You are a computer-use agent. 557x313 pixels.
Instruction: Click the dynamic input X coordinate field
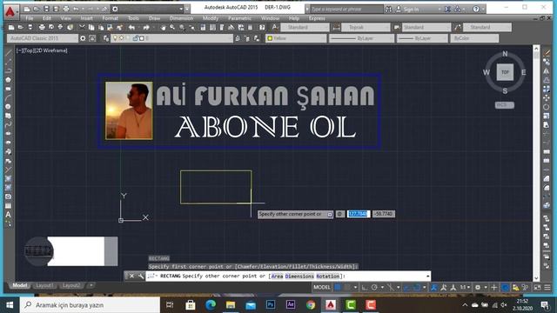click(359, 214)
